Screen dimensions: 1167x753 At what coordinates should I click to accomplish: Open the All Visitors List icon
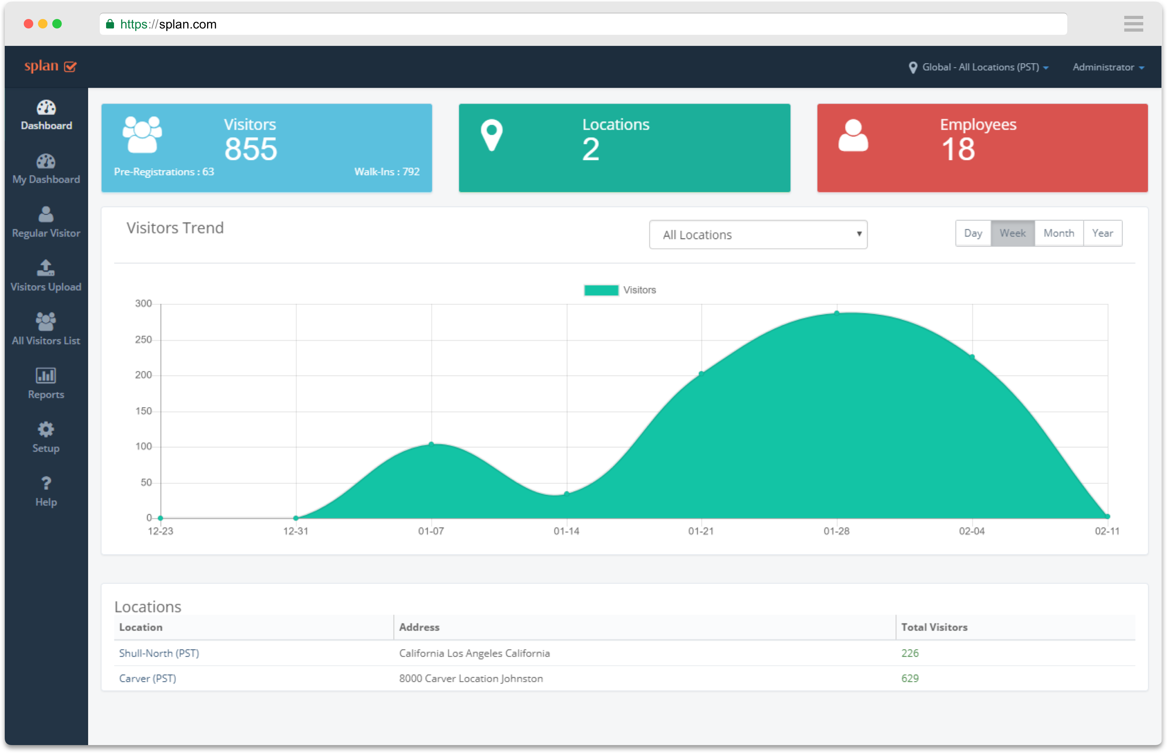[46, 322]
